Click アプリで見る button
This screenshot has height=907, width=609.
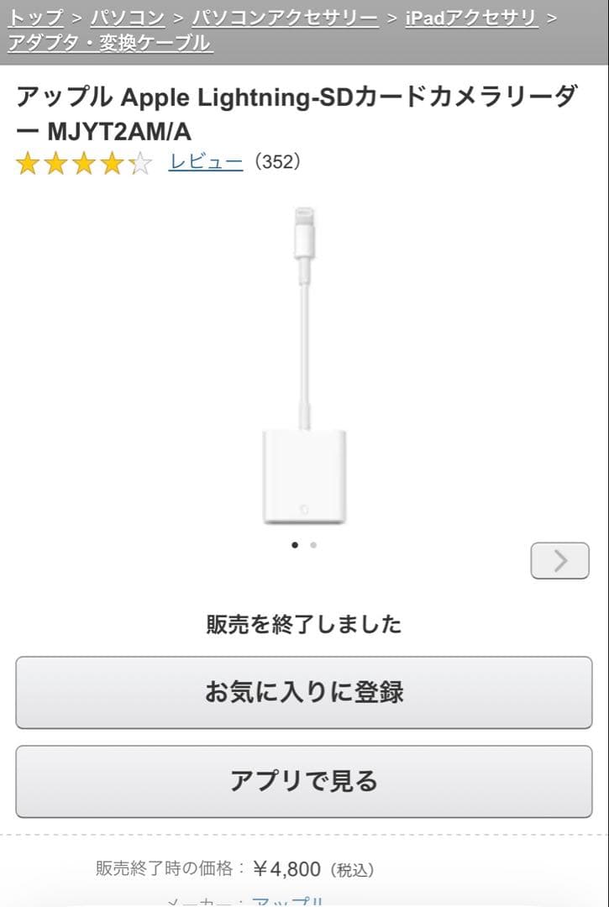point(304,782)
